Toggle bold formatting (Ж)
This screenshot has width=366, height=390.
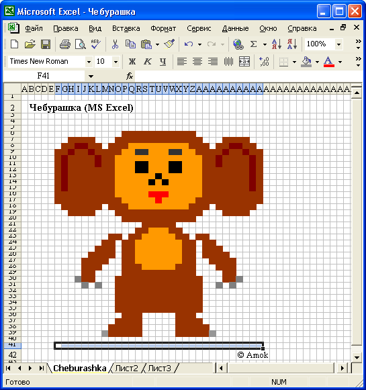pos(132,62)
